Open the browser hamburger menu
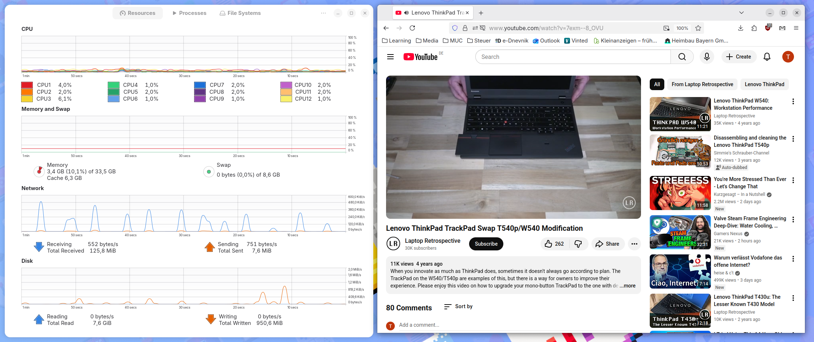Image resolution: width=814 pixels, height=342 pixels. tap(796, 28)
